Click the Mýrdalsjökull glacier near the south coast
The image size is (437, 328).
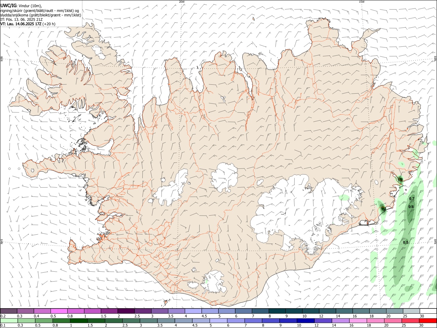click(214, 282)
